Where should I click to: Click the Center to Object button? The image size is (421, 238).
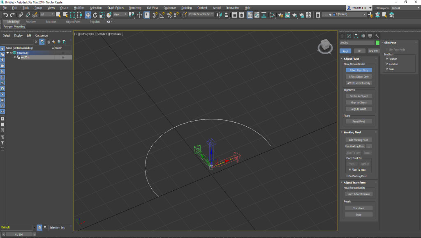[359, 96]
